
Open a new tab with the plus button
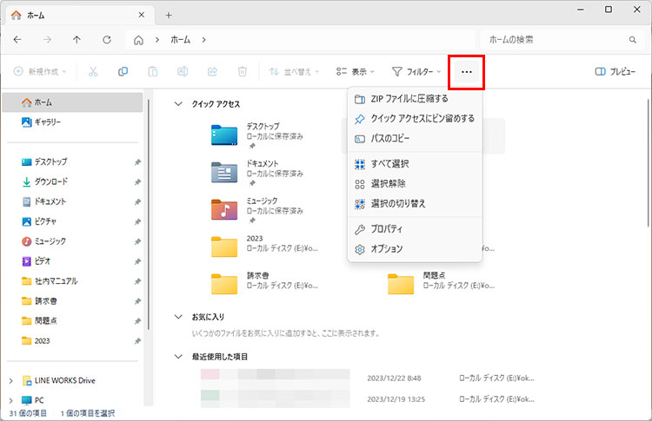[169, 15]
